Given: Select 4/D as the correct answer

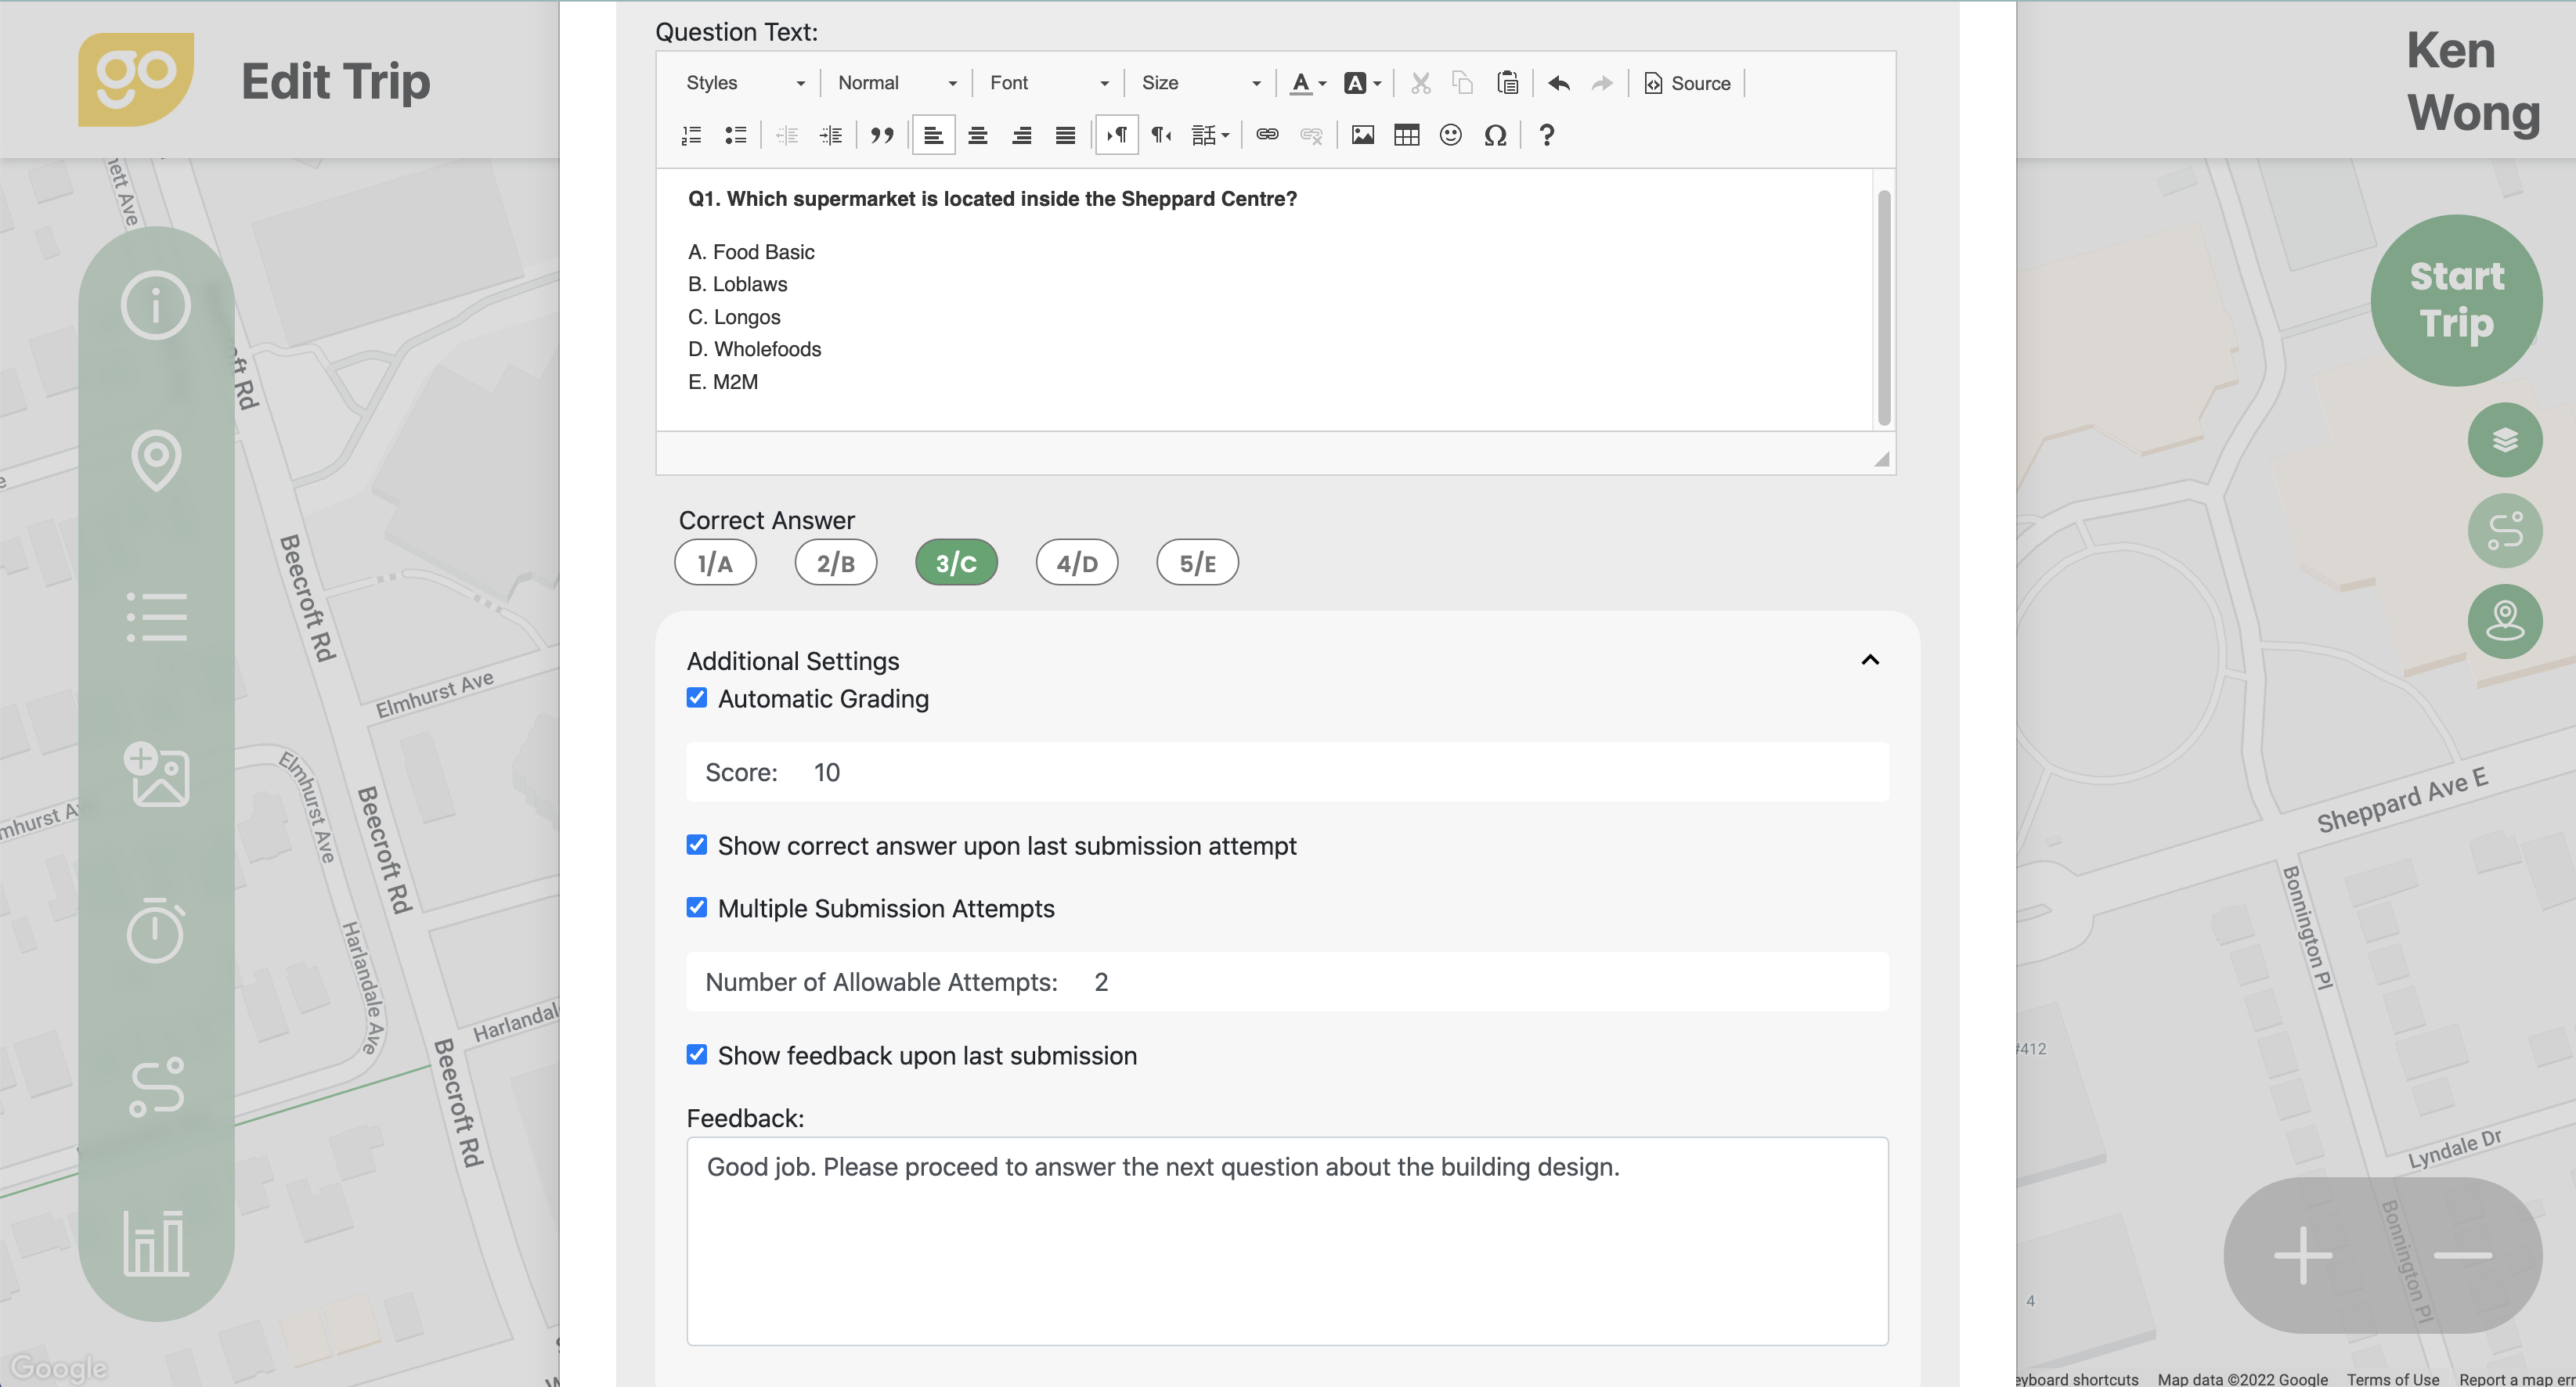Looking at the screenshot, I should 1077,563.
